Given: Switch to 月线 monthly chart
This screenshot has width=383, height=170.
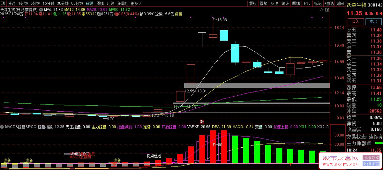Looking at the screenshot, I should 110,4.
